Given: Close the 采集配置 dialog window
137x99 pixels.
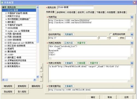Looking at the screenshot, I should click(135, 2).
